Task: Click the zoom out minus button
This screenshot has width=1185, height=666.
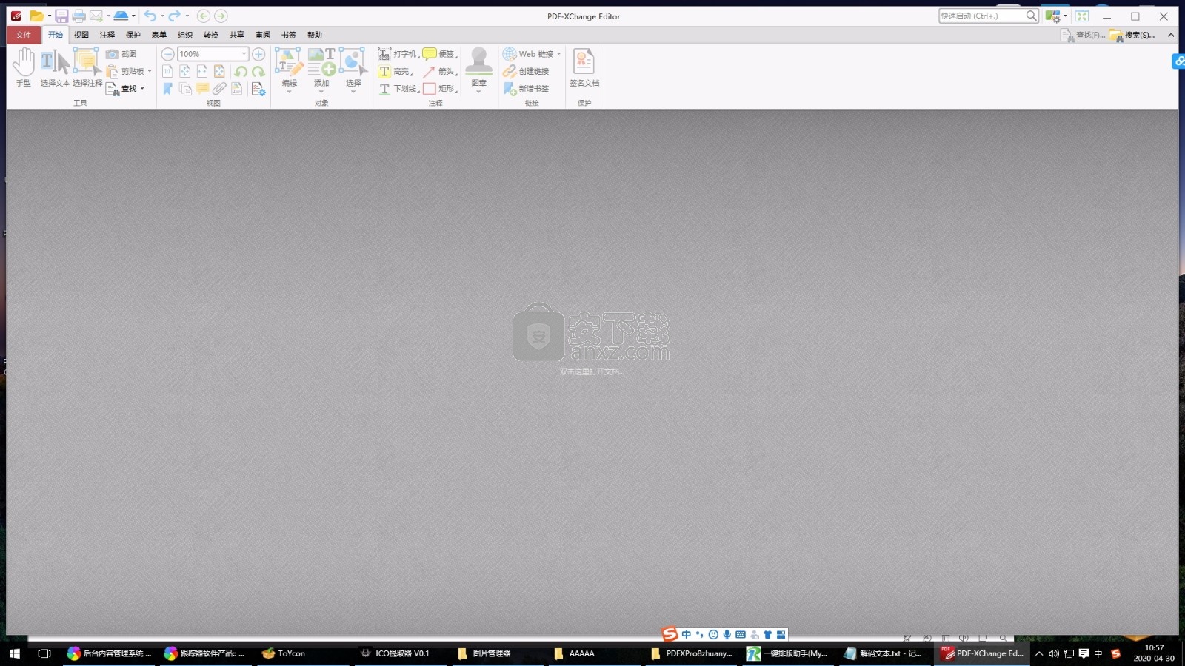Action: tap(168, 54)
